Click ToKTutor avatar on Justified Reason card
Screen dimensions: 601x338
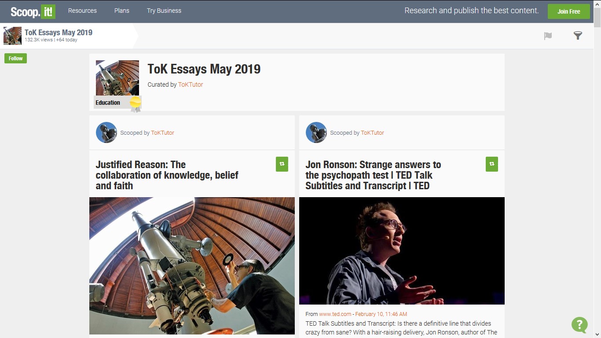tap(106, 132)
